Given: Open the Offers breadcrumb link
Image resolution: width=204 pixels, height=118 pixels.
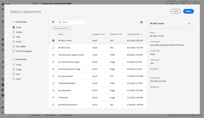Looking at the screenshot, I should coord(35,4).
